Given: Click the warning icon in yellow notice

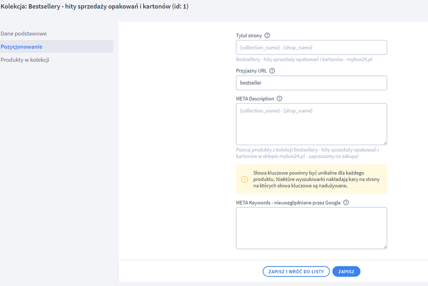Looking at the screenshot, I should coord(244,180).
